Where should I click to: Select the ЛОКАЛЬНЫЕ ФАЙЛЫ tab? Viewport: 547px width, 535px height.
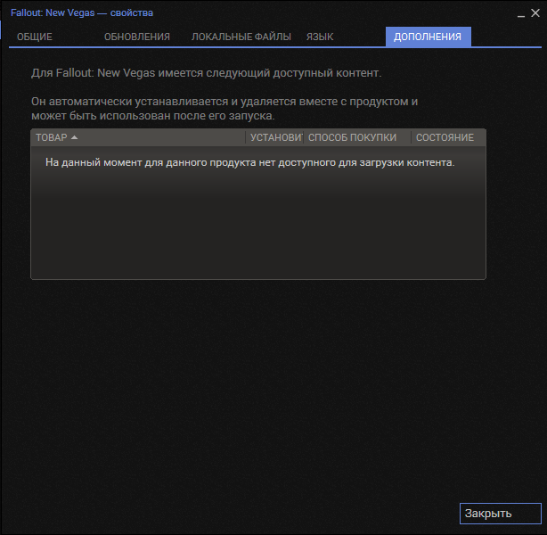tap(241, 37)
